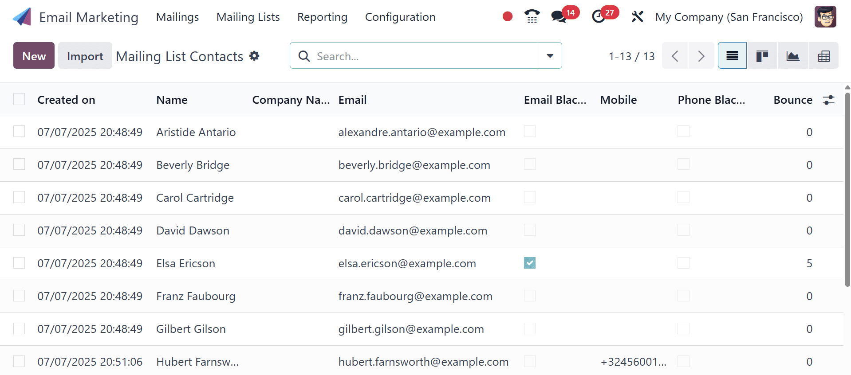
Task: Sort by the Phone Blacklist column header
Action: pos(711,100)
